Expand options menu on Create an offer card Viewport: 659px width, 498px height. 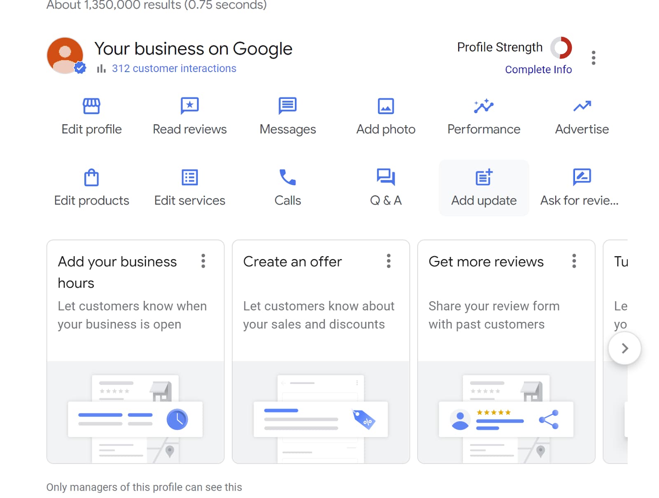388,261
